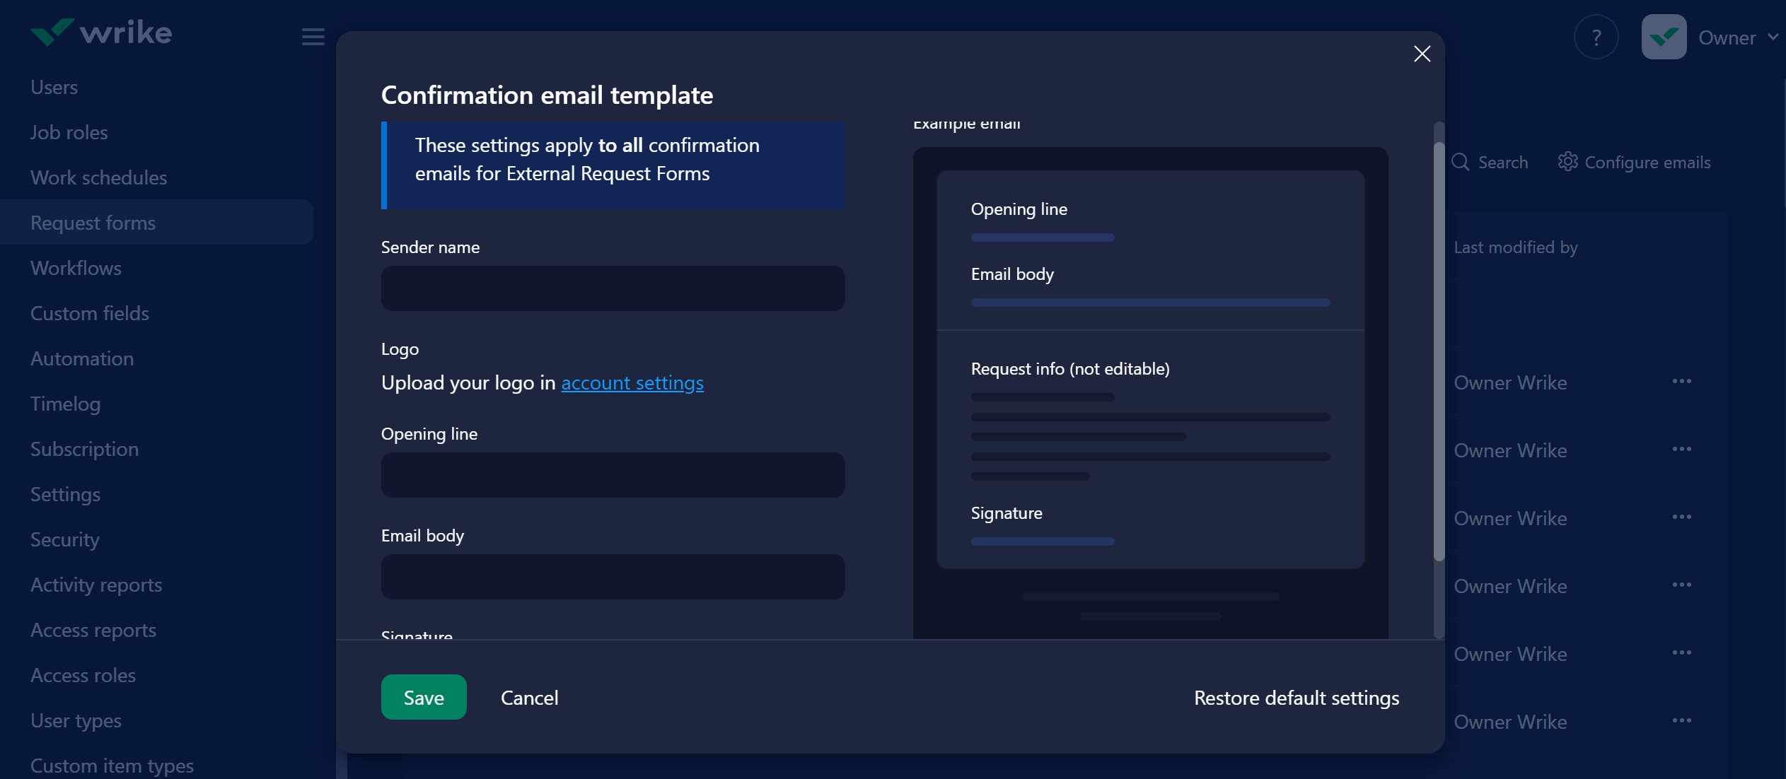Click the Sender name input field
Screen dimensions: 1786x779
click(x=613, y=288)
